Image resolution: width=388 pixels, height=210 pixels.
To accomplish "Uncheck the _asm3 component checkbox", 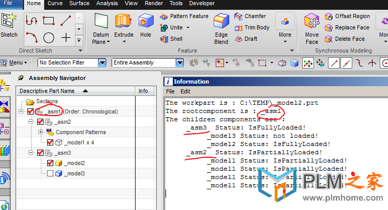I will tap(40, 153).
